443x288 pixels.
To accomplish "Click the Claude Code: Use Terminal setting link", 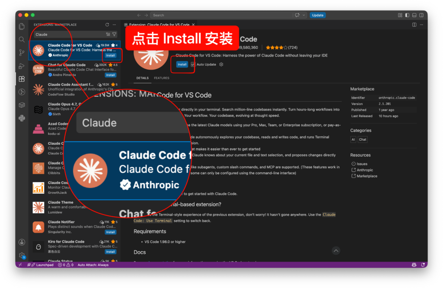I will [234, 218].
